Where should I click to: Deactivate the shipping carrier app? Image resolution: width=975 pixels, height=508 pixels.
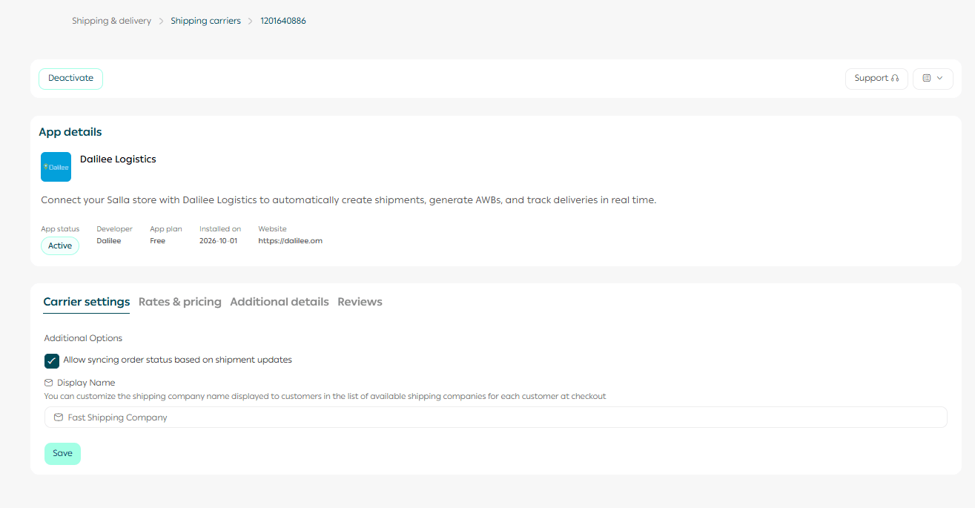coord(70,79)
